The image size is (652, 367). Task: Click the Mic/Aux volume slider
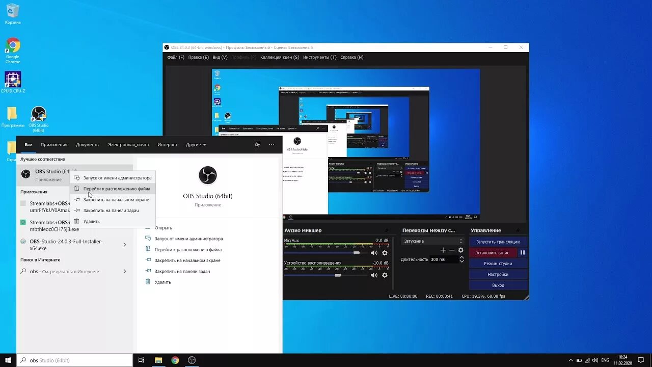[325, 253]
